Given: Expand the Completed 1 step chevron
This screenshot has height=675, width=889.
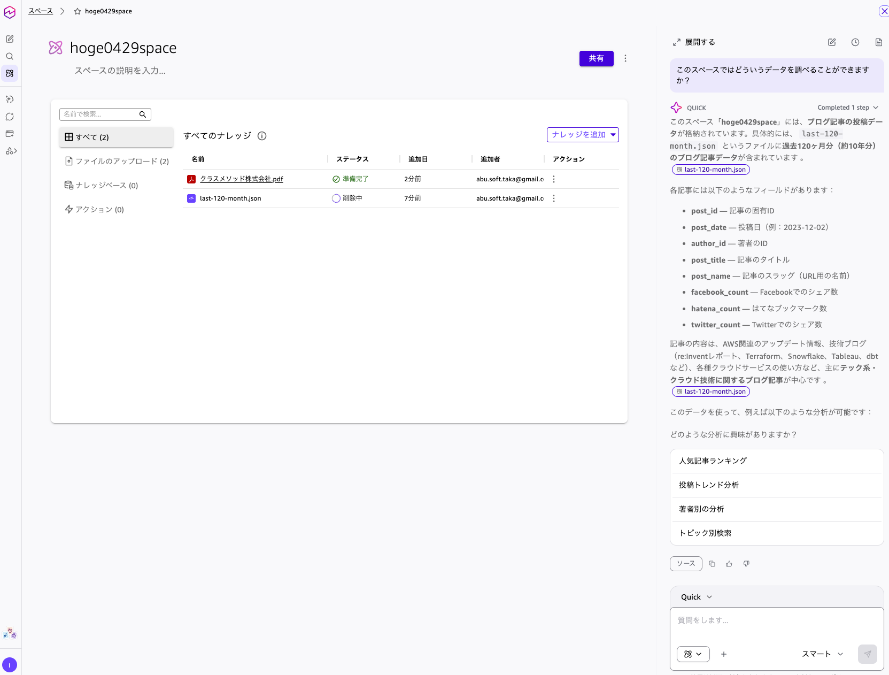Looking at the screenshot, I should (x=876, y=108).
